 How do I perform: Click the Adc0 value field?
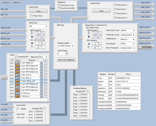tap(39, 112)
